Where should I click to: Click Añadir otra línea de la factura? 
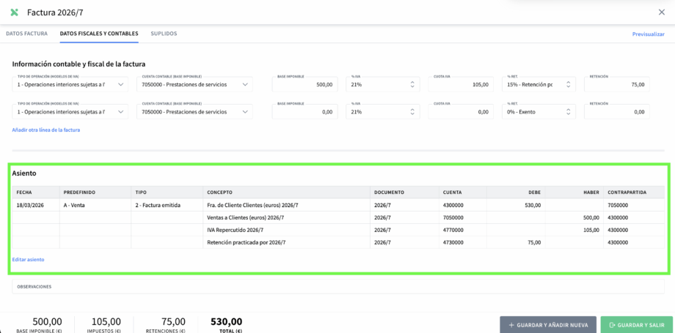click(45, 130)
